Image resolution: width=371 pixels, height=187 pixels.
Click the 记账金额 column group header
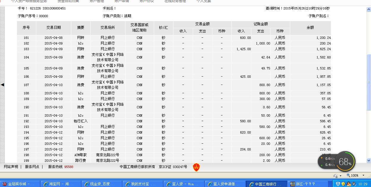pos(261,24)
